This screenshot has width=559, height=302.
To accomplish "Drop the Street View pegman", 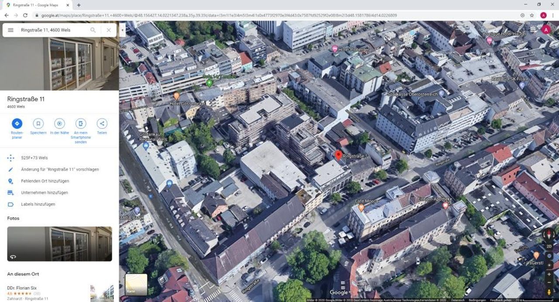I will (x=549, y=292).
